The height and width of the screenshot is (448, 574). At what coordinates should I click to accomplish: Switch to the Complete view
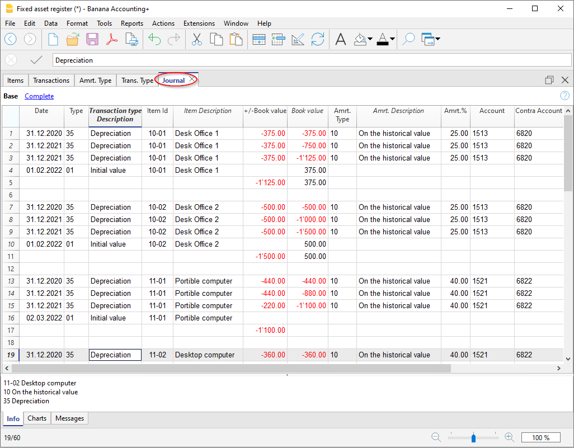pos(39,96)
